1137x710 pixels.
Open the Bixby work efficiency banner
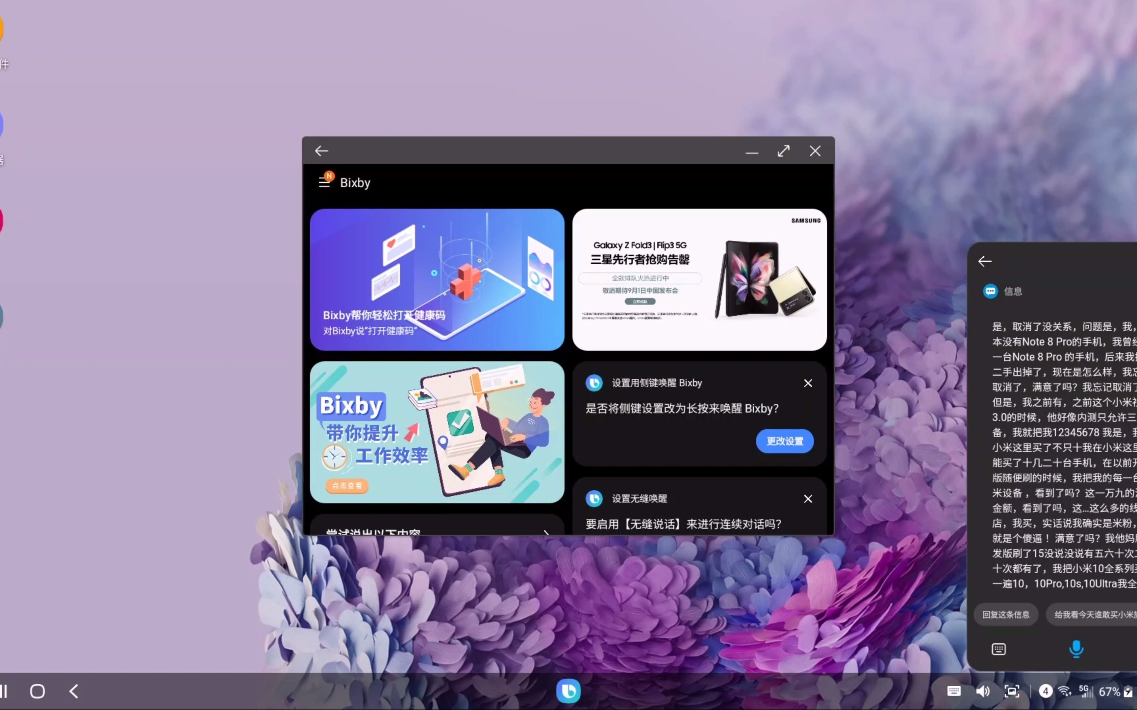point(437,432)
